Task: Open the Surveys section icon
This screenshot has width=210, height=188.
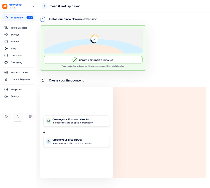Action: click(x=6, y=34)
